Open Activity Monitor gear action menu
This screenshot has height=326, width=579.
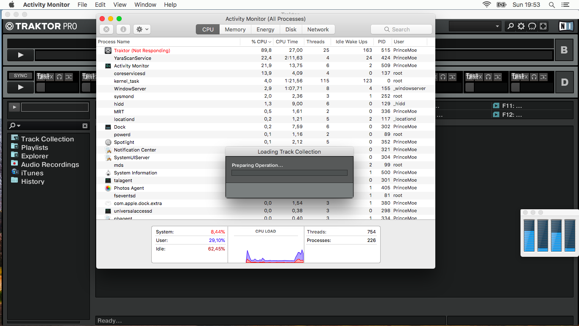[142, 29]
